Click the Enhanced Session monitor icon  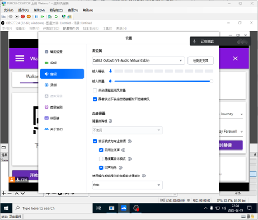pos(64,17)
